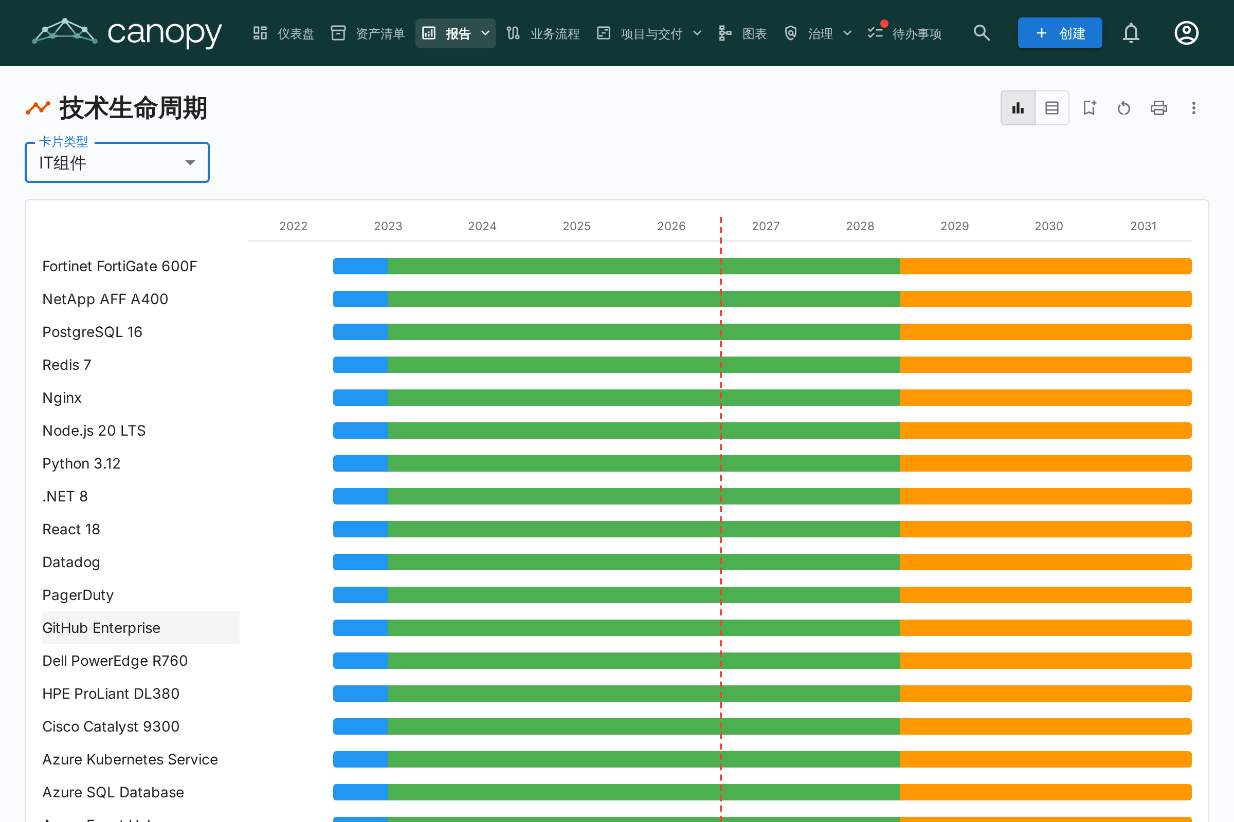Expand the 报告 navigation dropdown
Viewport: 1234px width, 822px height.
pyautogui.click(x=456, y=33)
